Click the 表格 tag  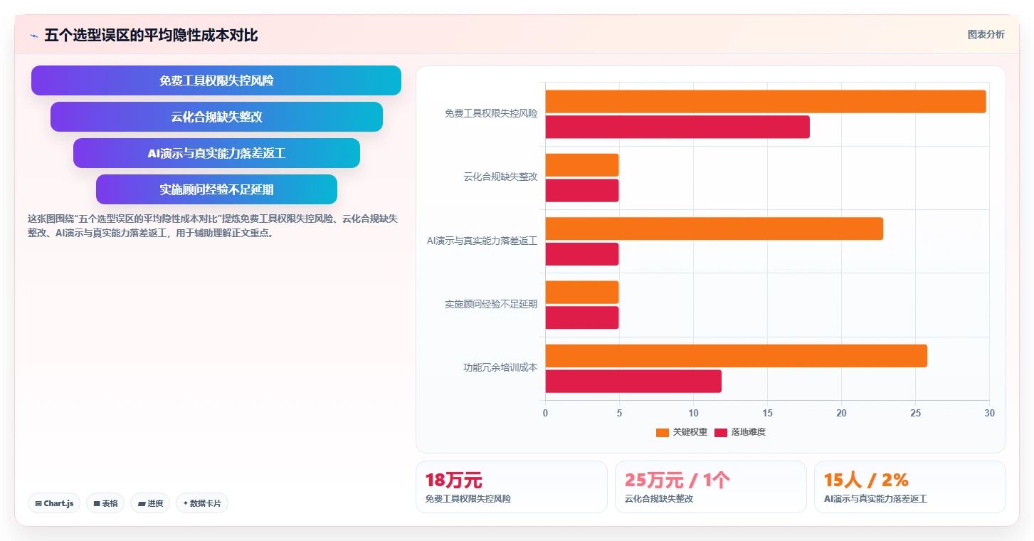(105, 503)
